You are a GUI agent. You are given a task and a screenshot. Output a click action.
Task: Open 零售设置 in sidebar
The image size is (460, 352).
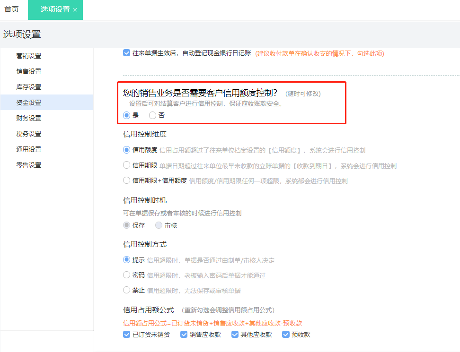pyautogui.click(x=29, y=165)
